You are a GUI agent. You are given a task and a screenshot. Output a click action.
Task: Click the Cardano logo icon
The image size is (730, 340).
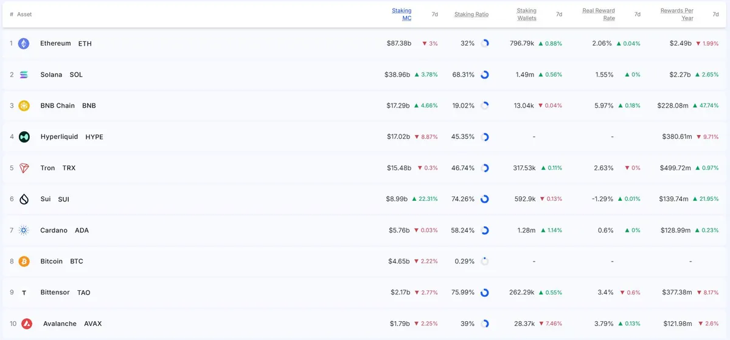click(24, 231)
